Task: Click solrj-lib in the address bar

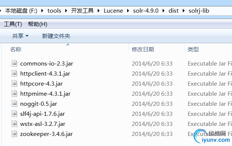Action: point(199,11)
